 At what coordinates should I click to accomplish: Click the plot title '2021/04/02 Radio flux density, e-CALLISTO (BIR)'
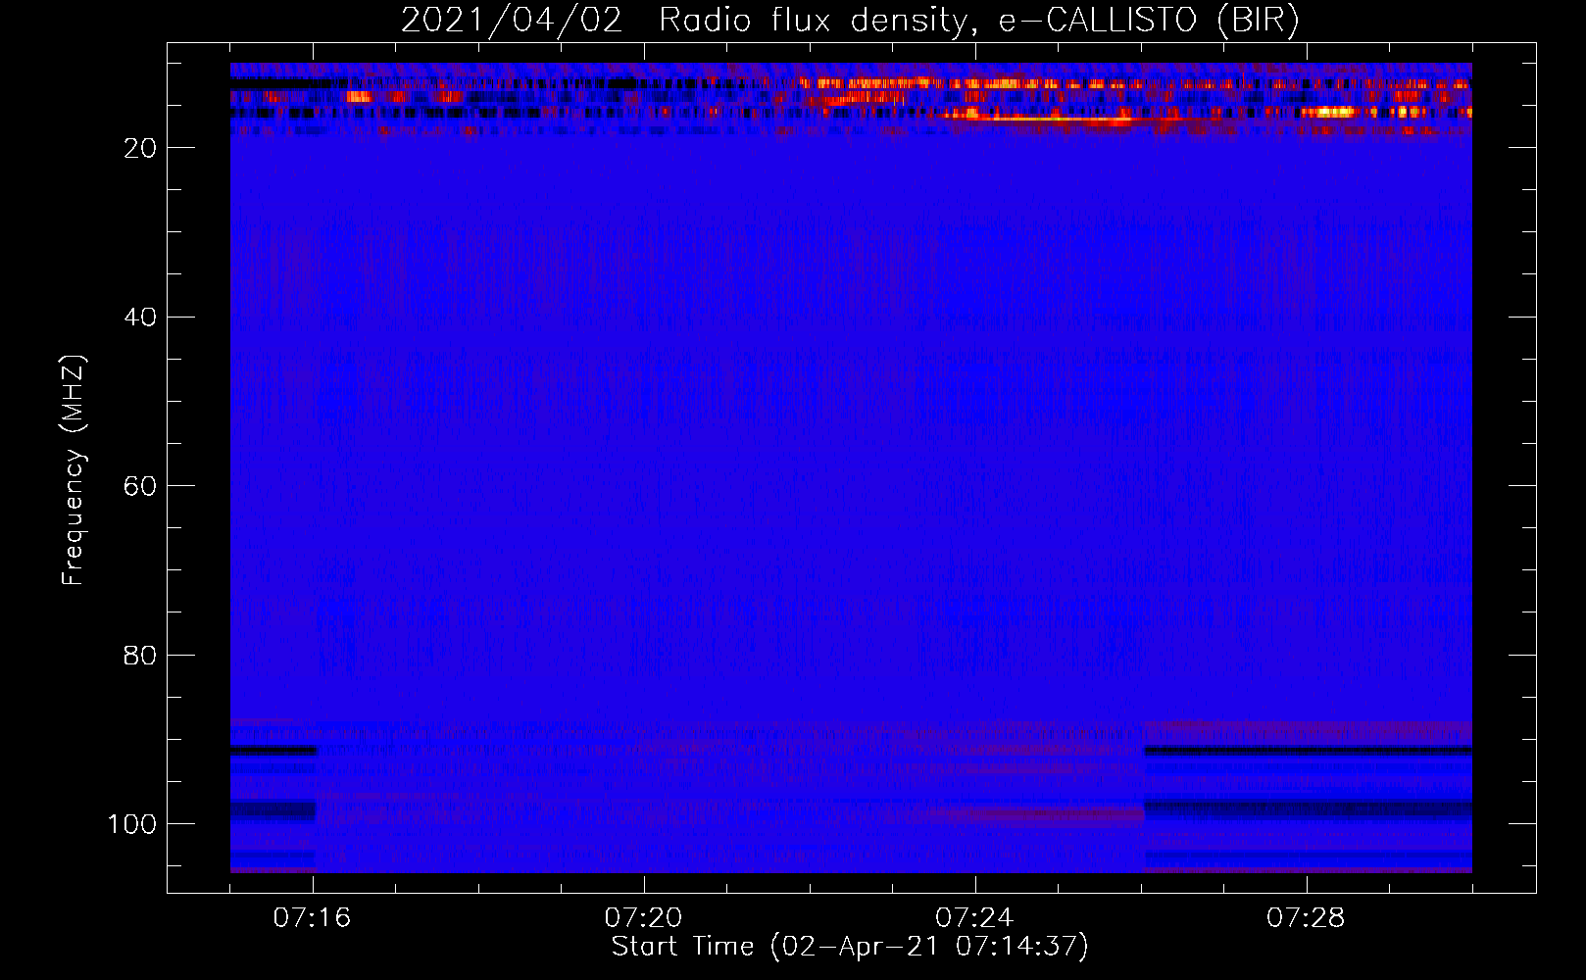click(x=850, y=21)
